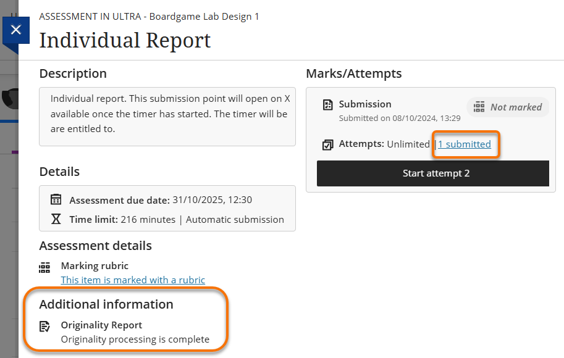This screenshot has width=564, height=358.
Task: Click the Attempts checkbox-stack icon
Action: (x=328, y=144)
